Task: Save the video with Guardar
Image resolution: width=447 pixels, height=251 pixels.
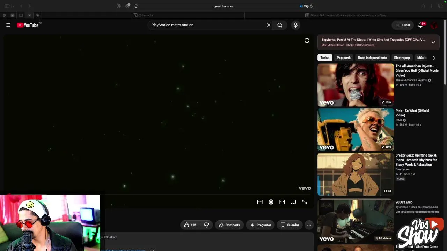Action: pyautogui.click(x=290, y=225)
